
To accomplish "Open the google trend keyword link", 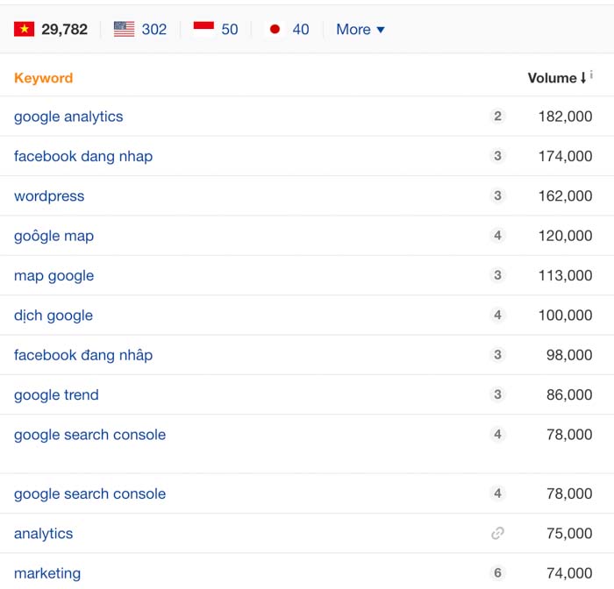I will pyautogui.click(x=56, y=395).
